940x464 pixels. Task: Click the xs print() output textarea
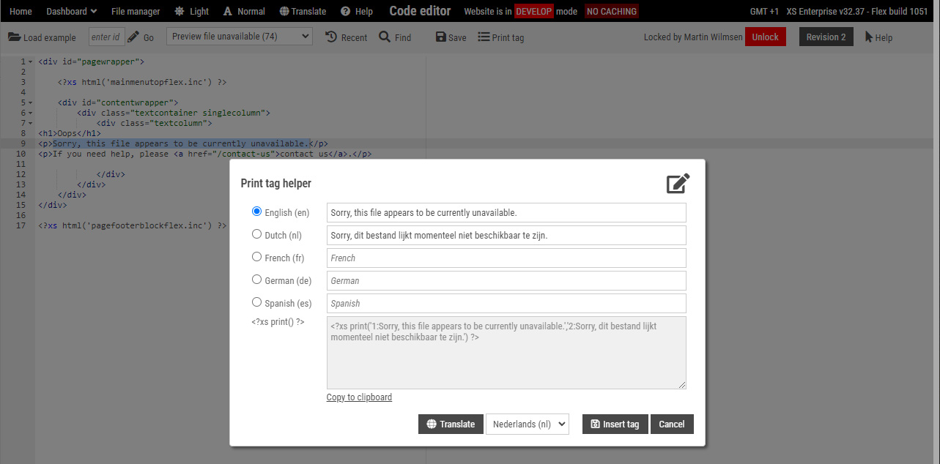(x=506, y=353)
